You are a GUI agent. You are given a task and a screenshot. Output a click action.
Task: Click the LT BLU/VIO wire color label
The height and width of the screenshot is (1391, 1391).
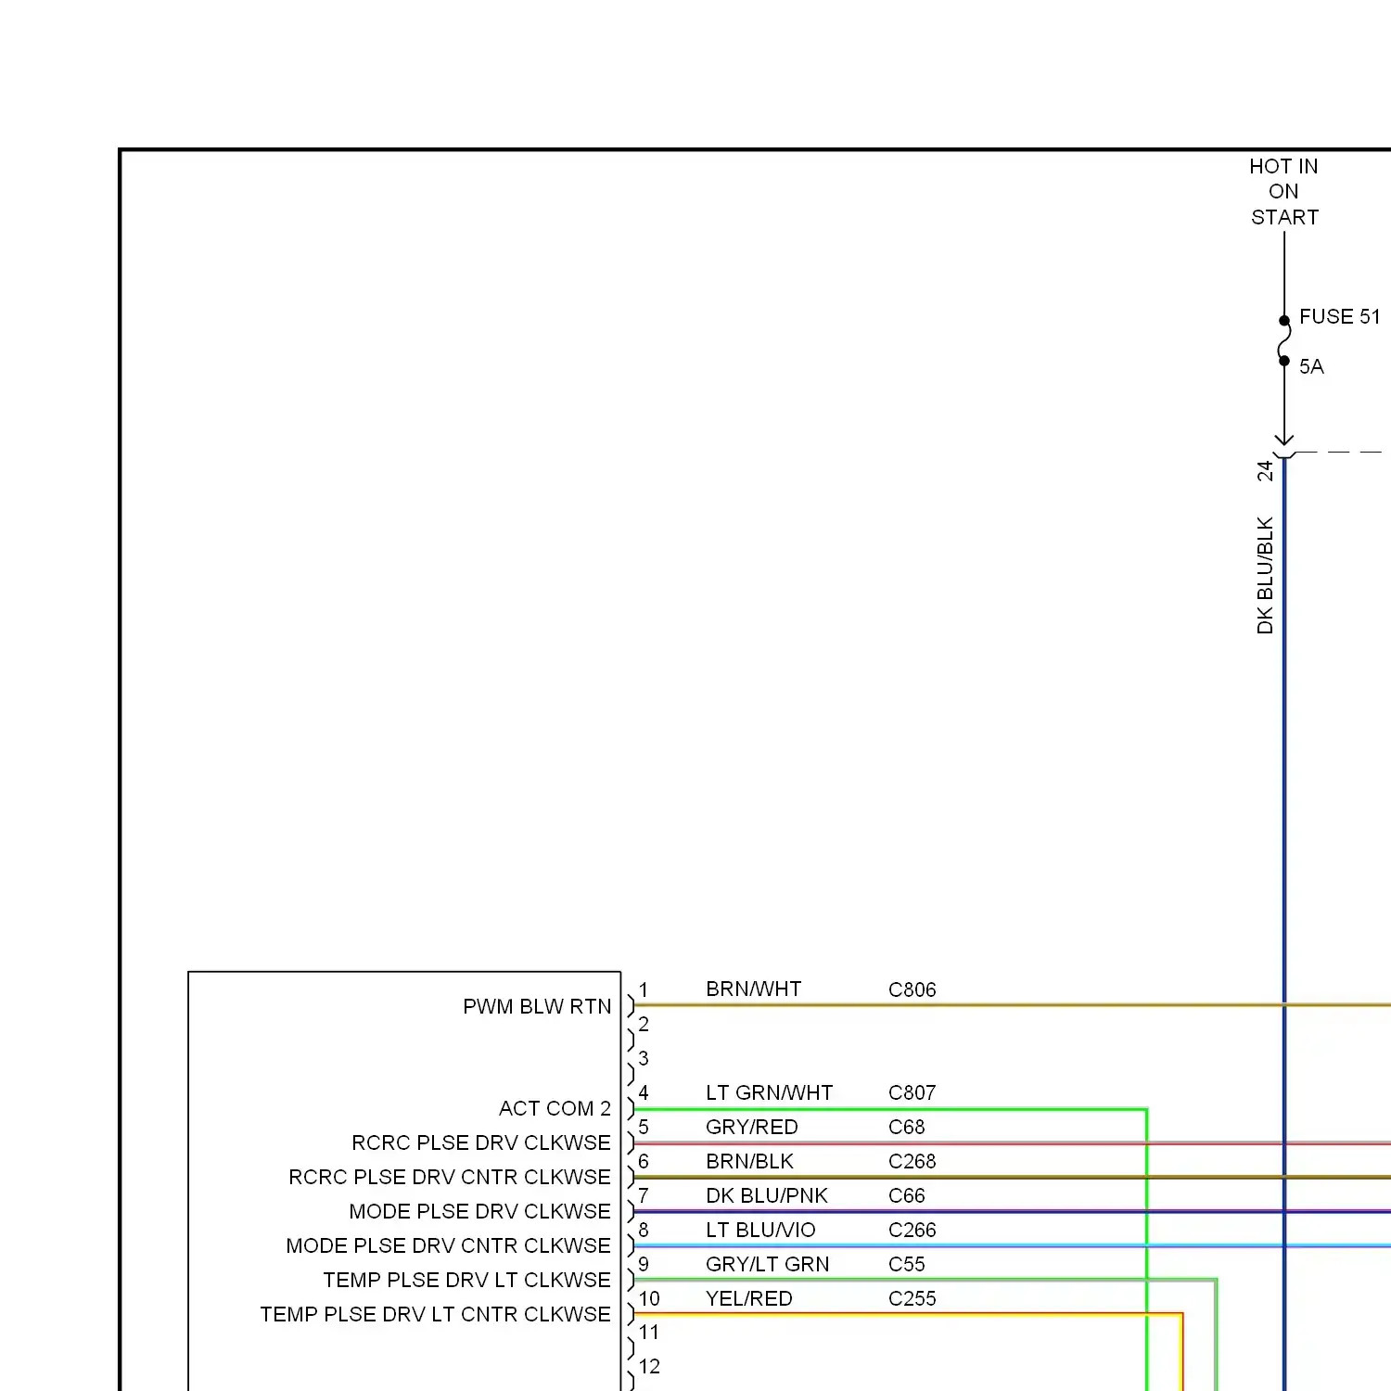[x=760, y=1231]
